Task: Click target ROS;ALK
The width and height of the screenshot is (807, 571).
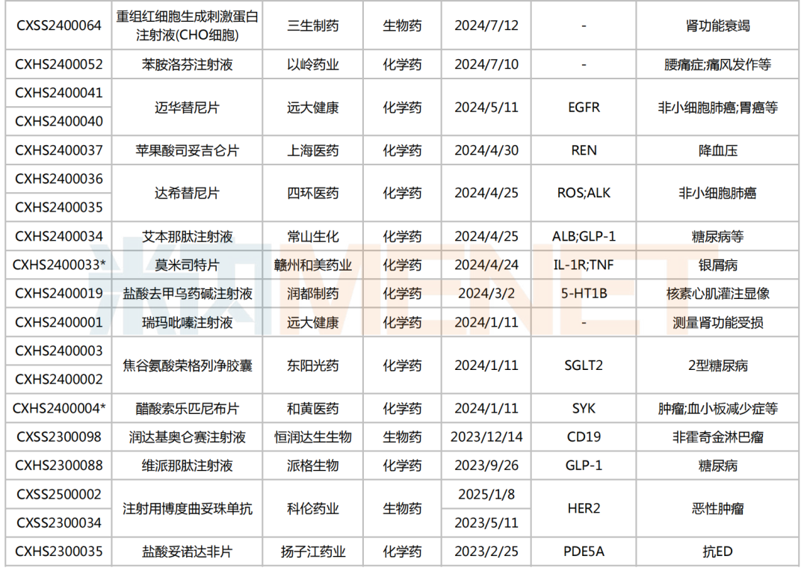Action: pyautogui.click(x=584, y=193)
